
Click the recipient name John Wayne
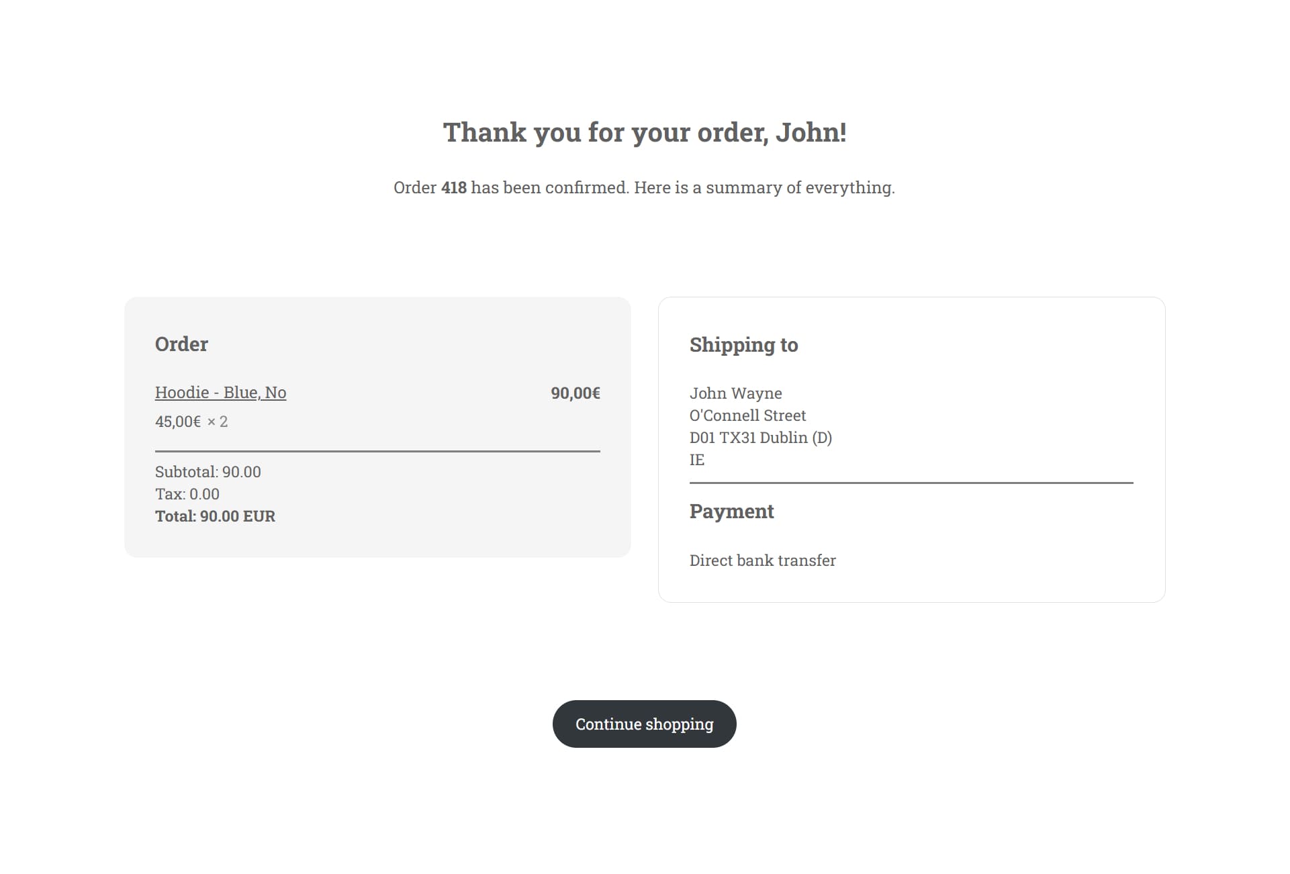point(736,393)
